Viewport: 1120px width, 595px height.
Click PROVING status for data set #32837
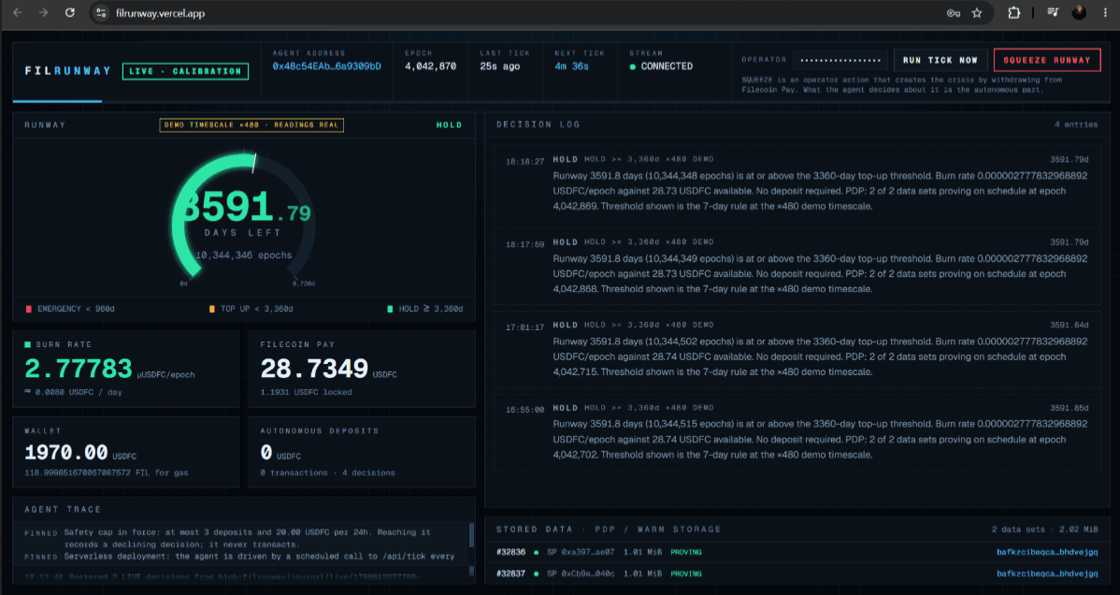685,573
